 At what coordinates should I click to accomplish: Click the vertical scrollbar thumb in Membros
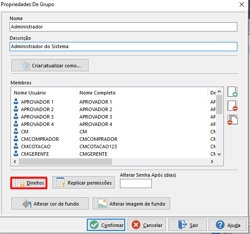click(219, 105)
